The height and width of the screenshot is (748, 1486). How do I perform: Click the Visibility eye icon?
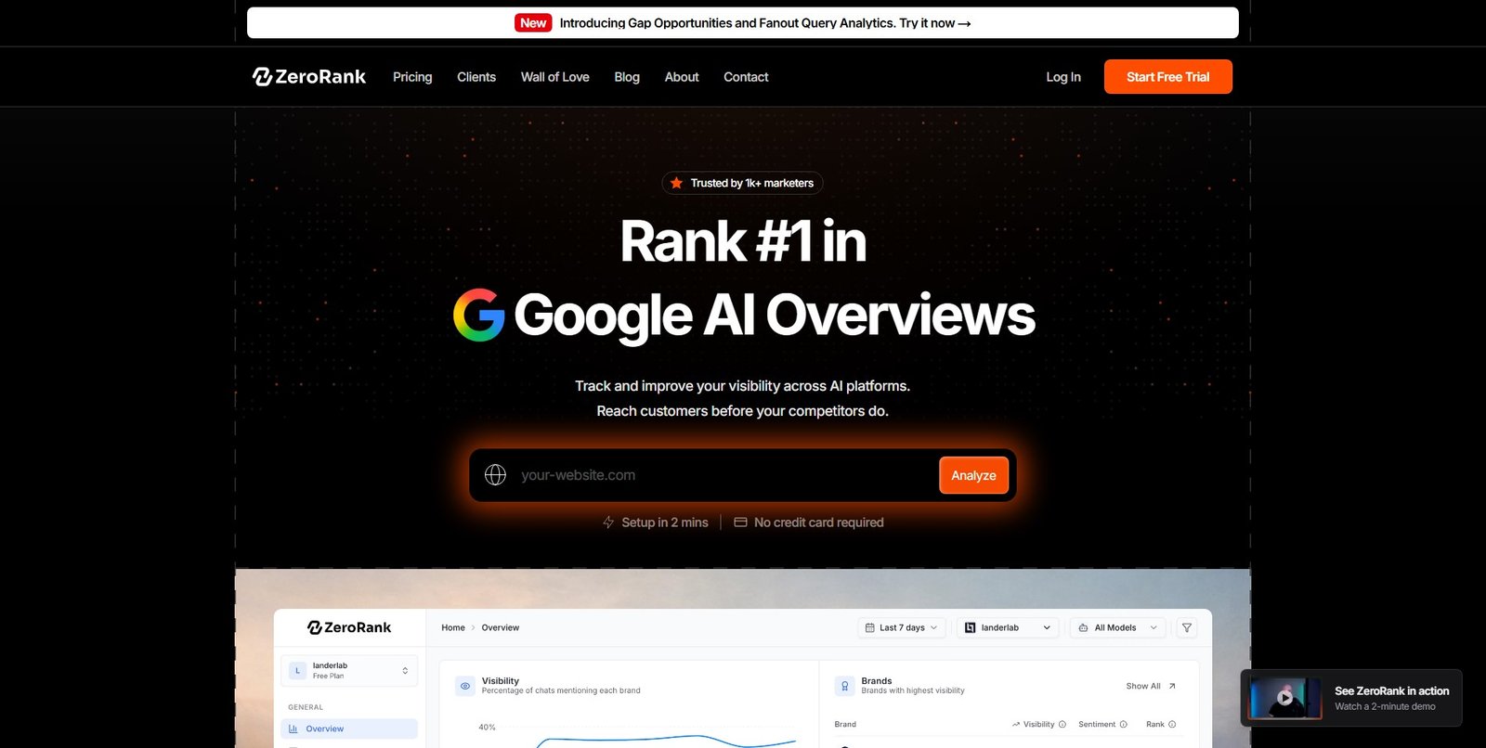tap(465, 686)
